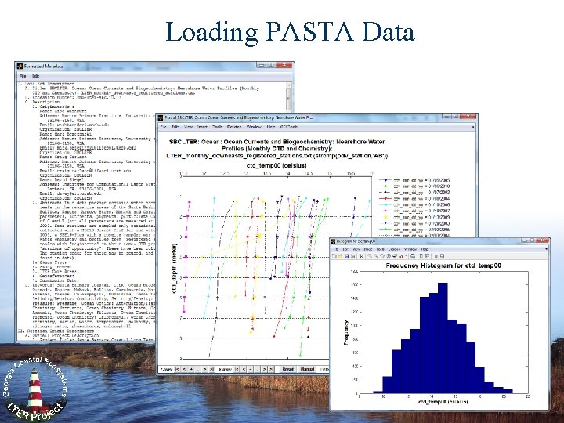Select Edit Plot arrow tool in histogram toolbar

click(361, 256)
